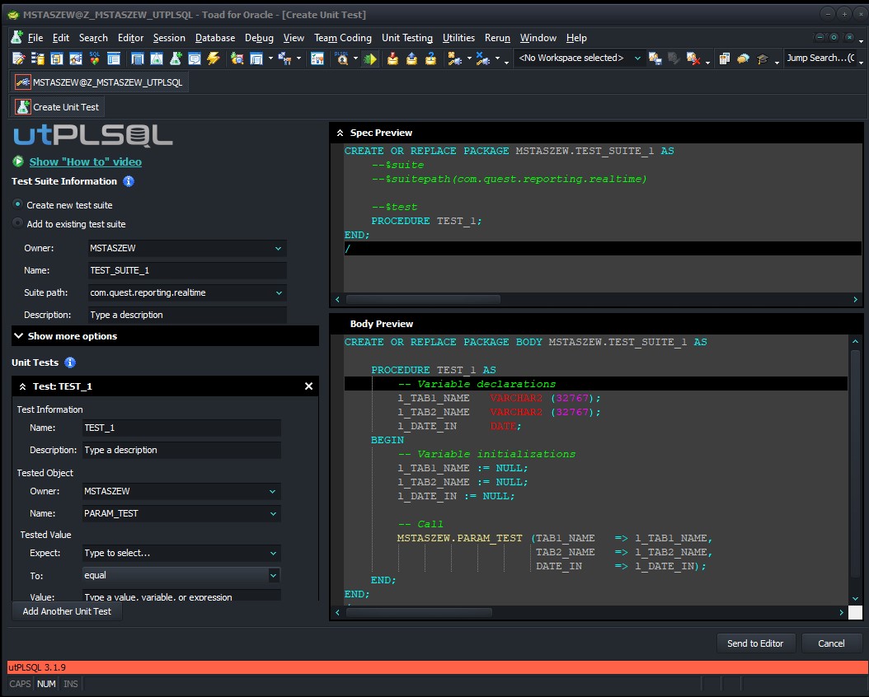
Task: Collapse the Show more options section
Action: tap(18, 336)
